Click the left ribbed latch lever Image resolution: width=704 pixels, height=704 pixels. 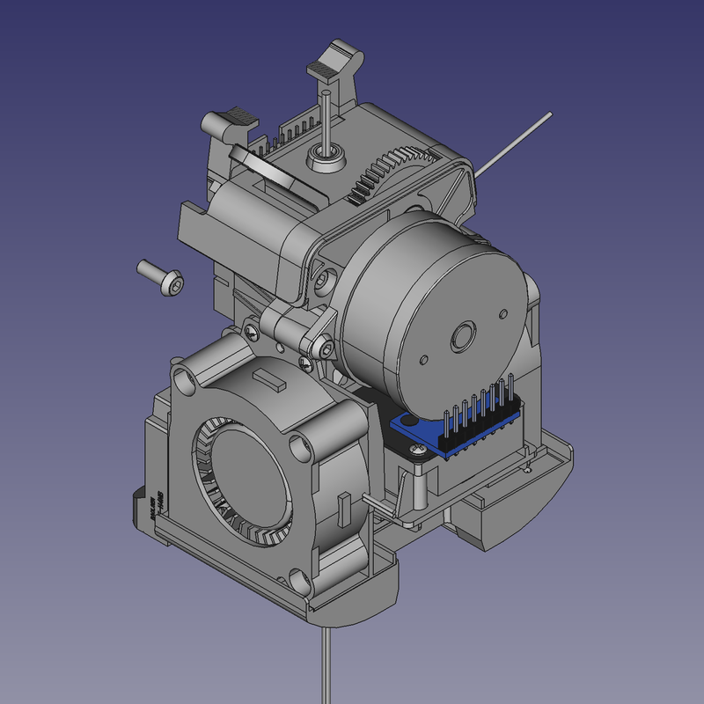227,121
